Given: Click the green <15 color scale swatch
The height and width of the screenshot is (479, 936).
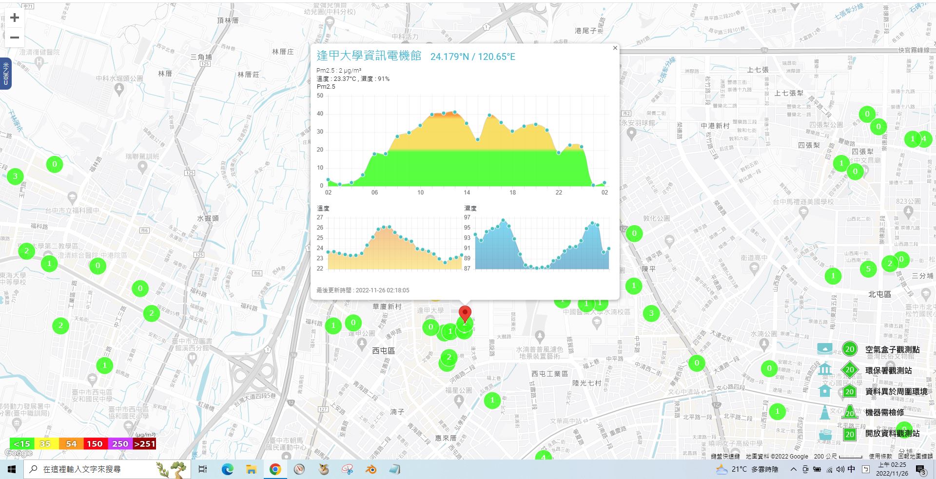Looking at the screenshot, I should (x=22, y=443).
